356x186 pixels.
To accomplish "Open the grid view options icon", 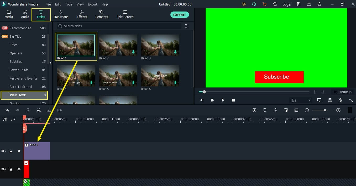I will click(x=187, y=26).
